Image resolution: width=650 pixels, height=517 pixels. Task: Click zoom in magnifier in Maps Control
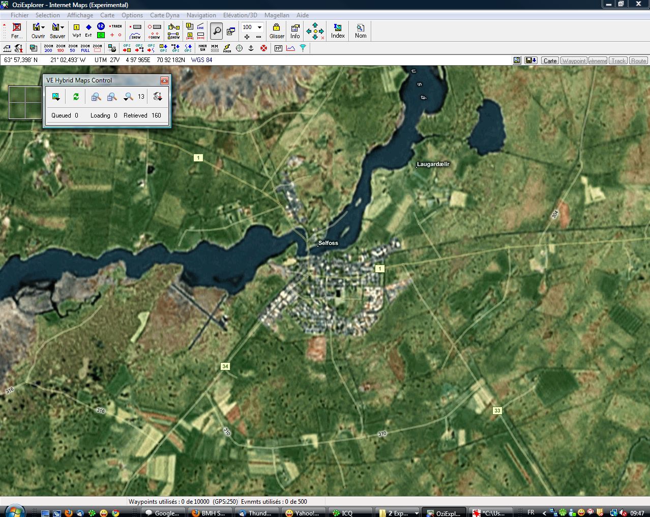click(96, 96)
